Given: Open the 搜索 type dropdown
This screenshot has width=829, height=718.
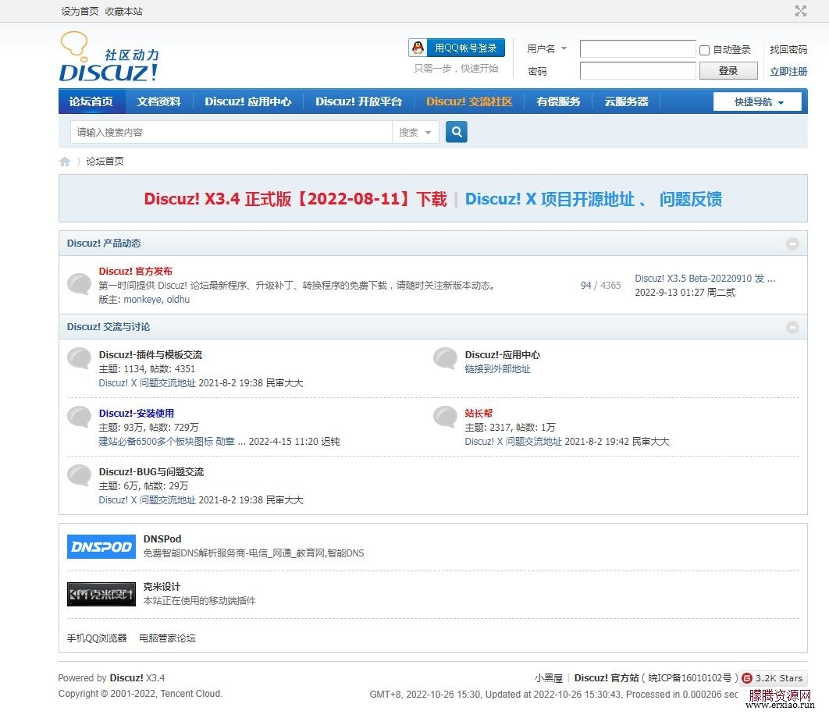Looking at the screenshot, I should coord(415,132).
